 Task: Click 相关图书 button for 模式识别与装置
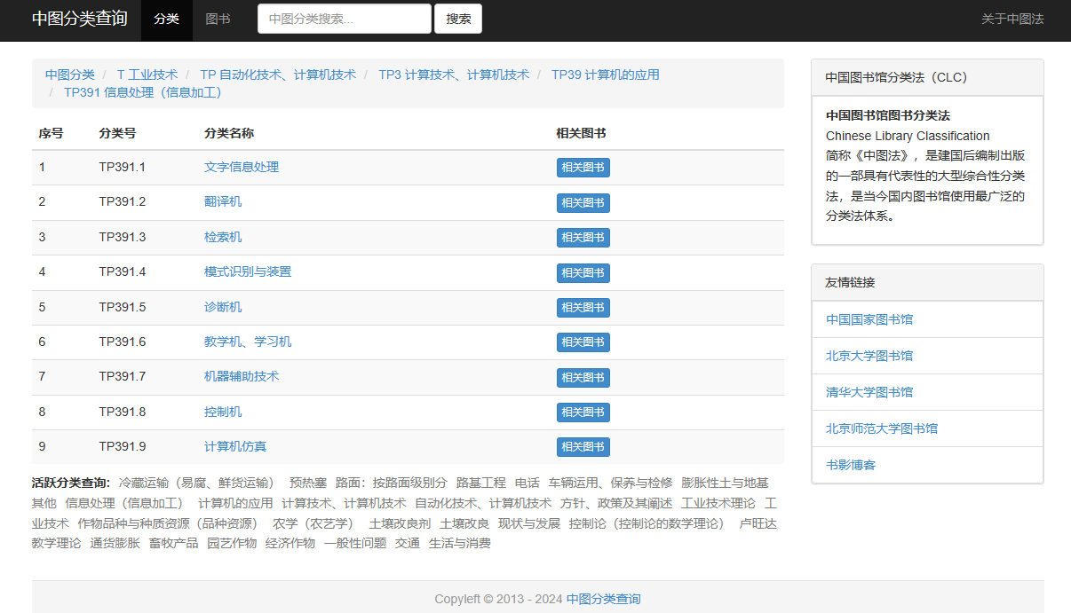pos(583,273)
